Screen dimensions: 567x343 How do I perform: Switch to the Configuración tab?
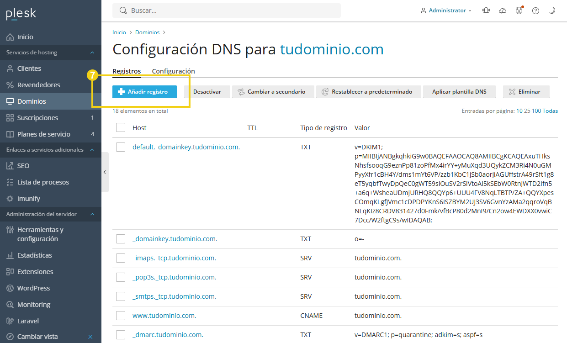pos(173,71)
